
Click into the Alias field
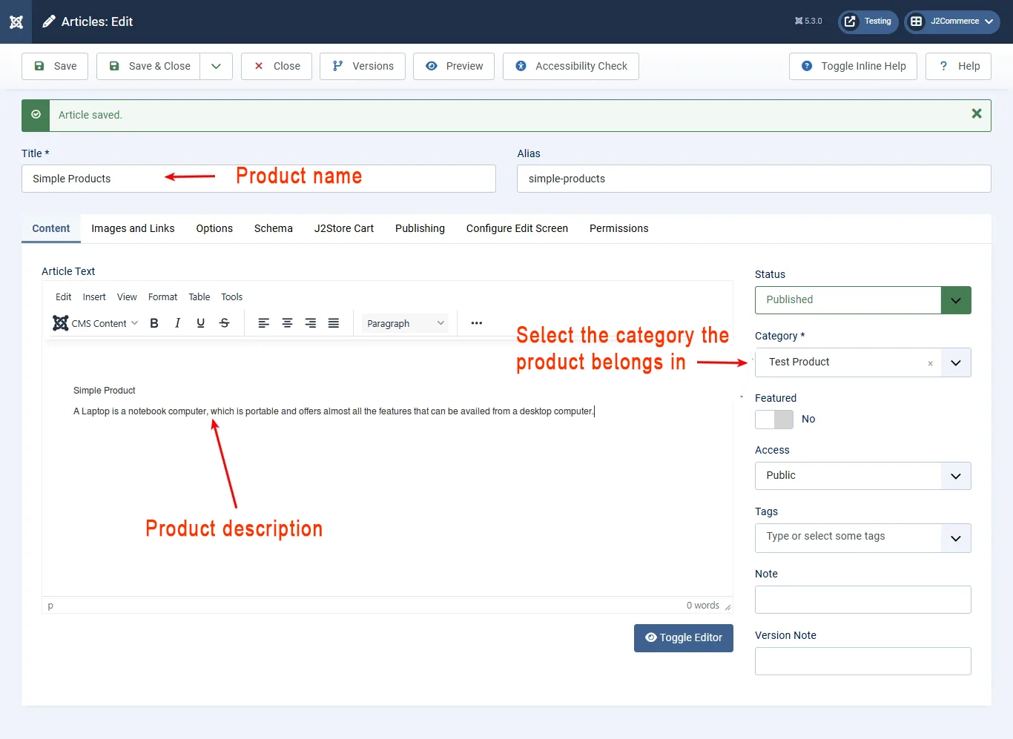[x=754, y=179]
